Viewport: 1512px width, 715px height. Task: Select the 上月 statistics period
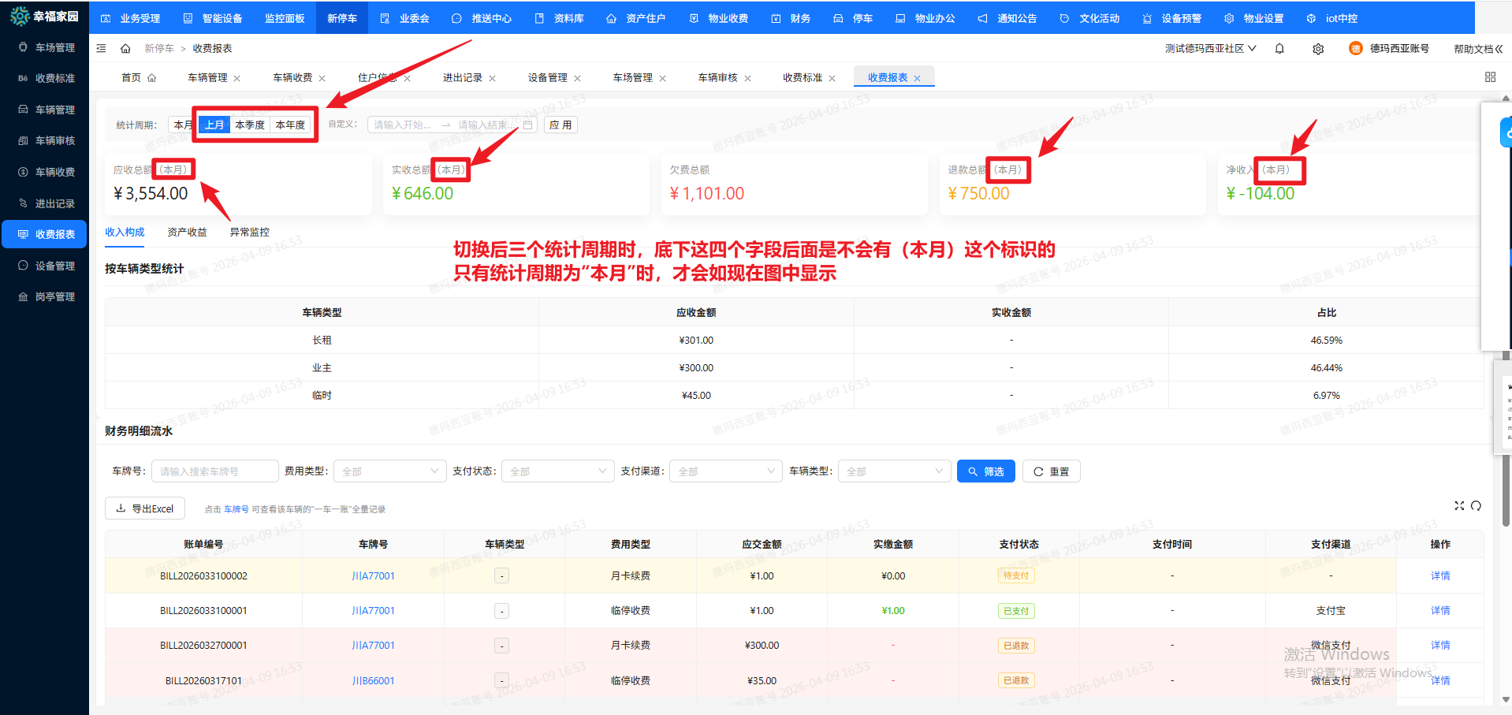coord(214,125)
